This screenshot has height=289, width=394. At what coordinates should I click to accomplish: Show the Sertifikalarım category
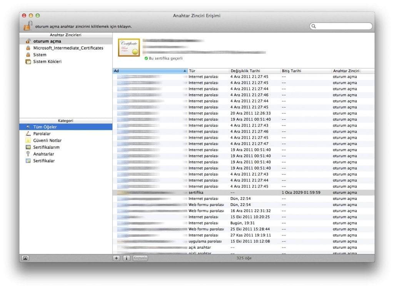[46, 147]
